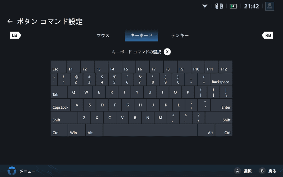Choose the M key
Viewport: 283px width, 177px height.
(160, 118)
